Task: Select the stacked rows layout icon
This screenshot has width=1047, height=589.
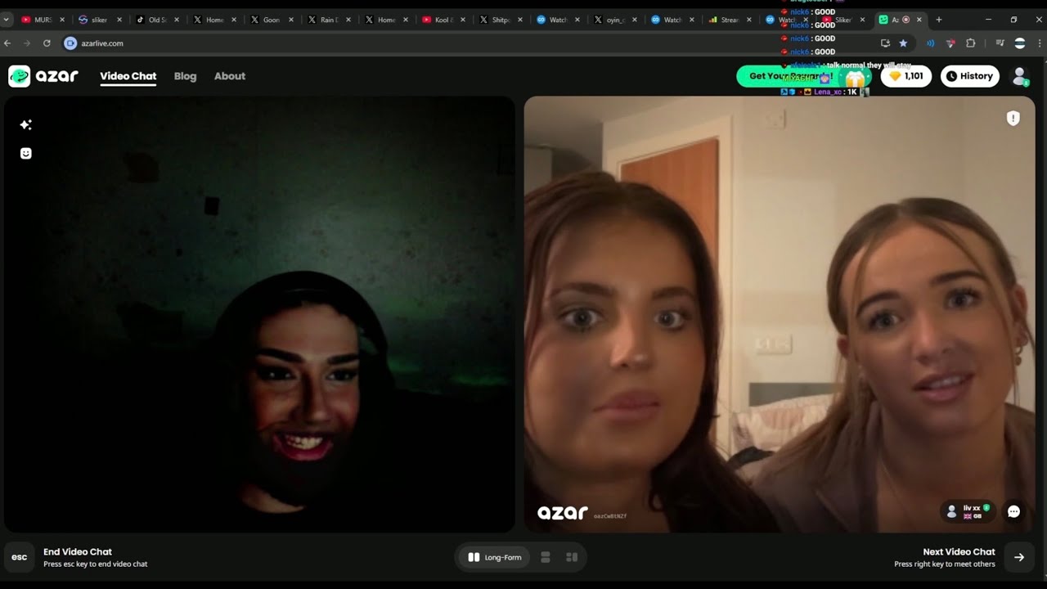Action: coord(546,557)
